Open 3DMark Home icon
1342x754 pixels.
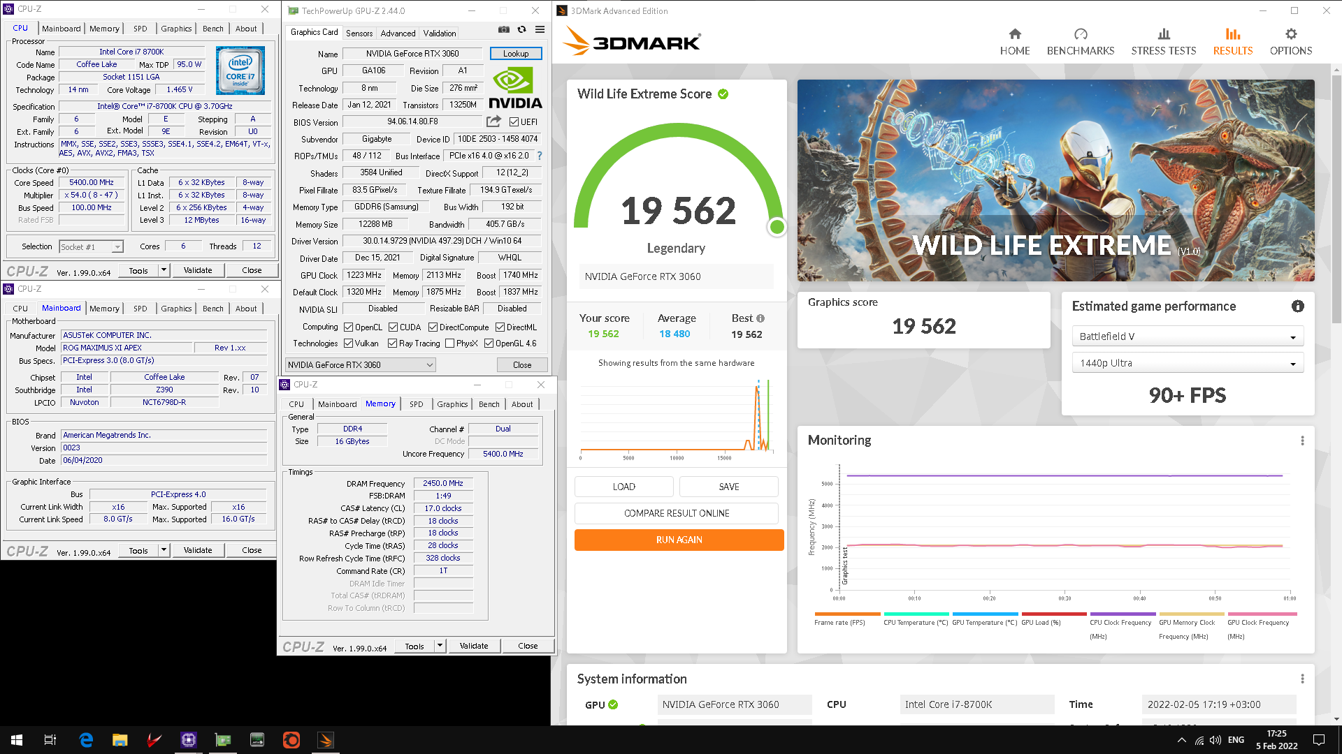(1015, 34)
